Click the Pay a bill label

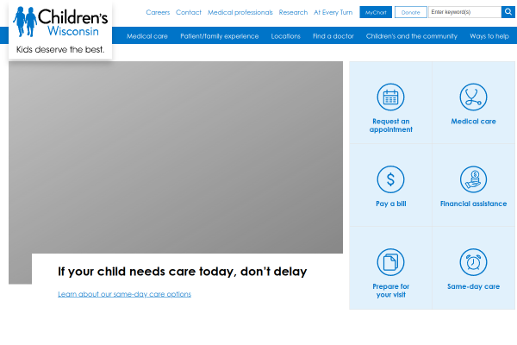[x=390, y=204]
